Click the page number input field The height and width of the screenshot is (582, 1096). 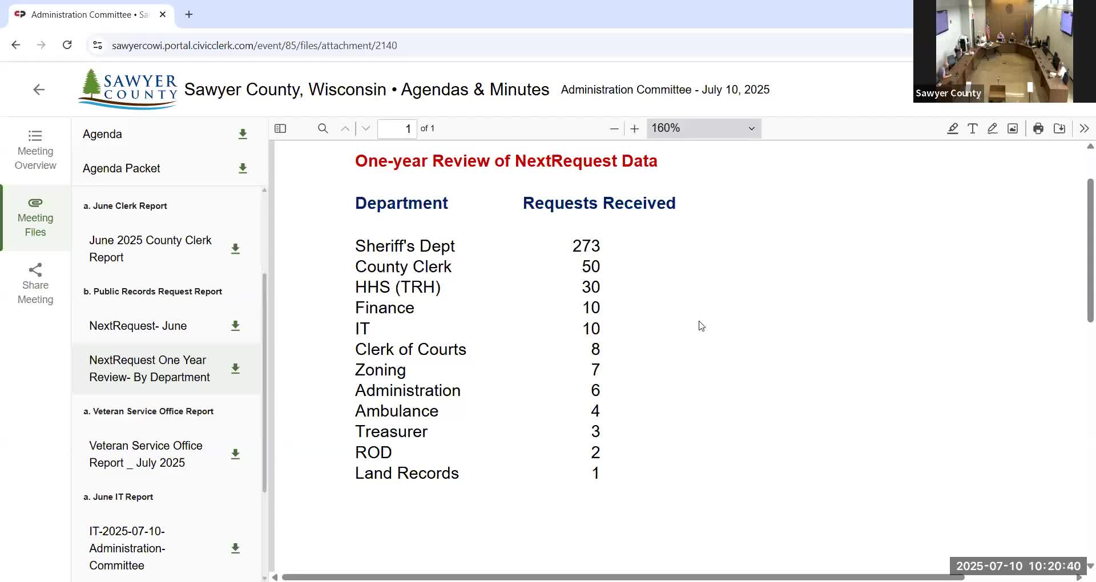tap(397, 128)
